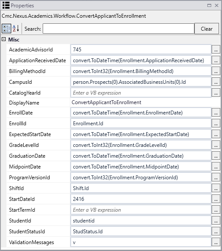This screenshot has width=222, height=251.
Task: Edit the StudentStatusId value StudStatus.Id
Action: coord(141,231)
